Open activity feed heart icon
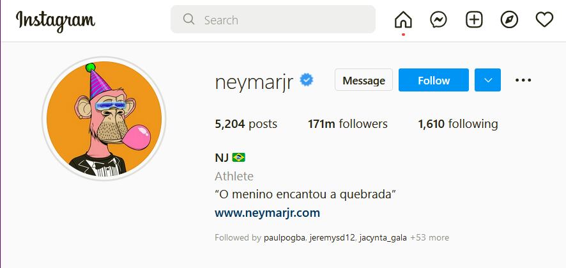 pos(544,19)
